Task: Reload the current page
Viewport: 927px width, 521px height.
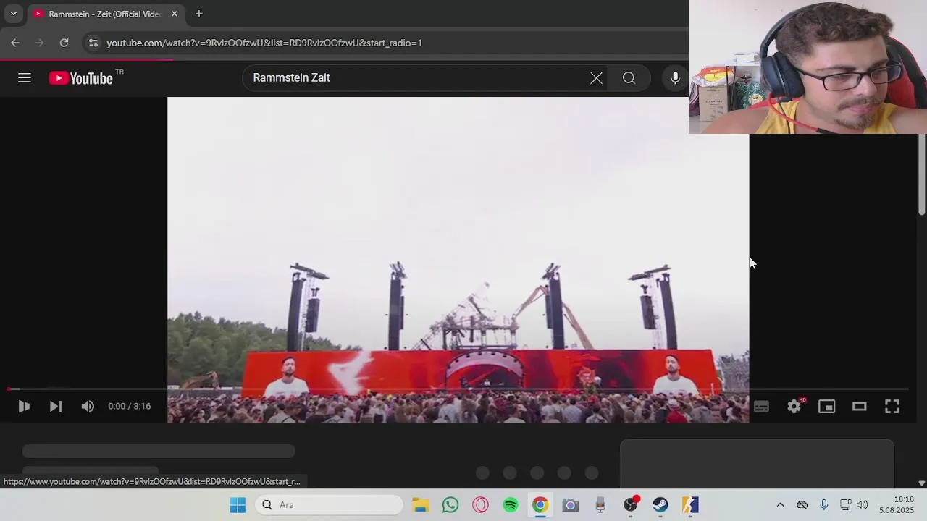Action: [x=64, y=43]
